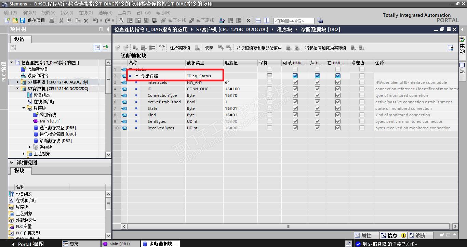Click the data block horizontal scrollbar
The width and height of the screenshot is (467, 247).
click(x=289, y=226)
